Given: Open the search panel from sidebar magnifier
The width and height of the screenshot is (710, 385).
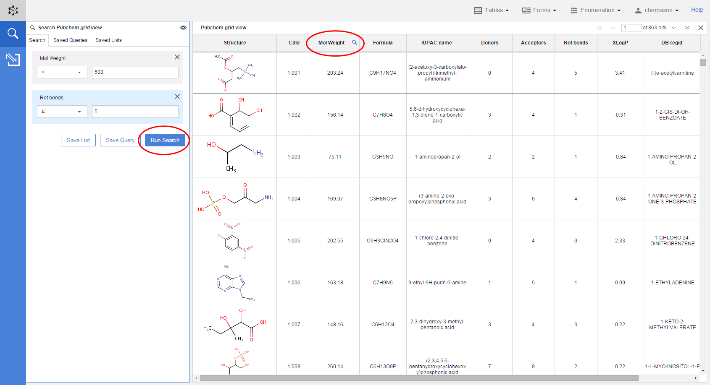Looking at the screenshot, I should [x=13, y=34].
